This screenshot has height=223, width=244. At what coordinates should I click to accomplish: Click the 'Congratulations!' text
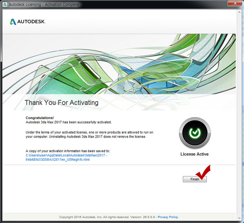pos(40,118)
